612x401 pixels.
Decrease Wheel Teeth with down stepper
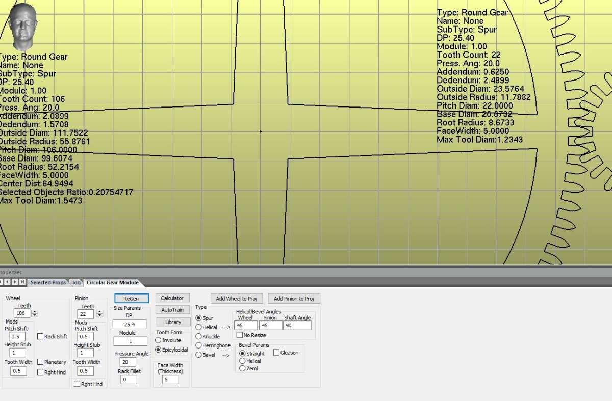(x=35, y=315)
